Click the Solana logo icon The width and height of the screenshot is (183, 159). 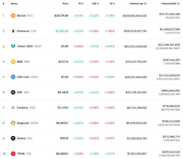coord(13,138)
